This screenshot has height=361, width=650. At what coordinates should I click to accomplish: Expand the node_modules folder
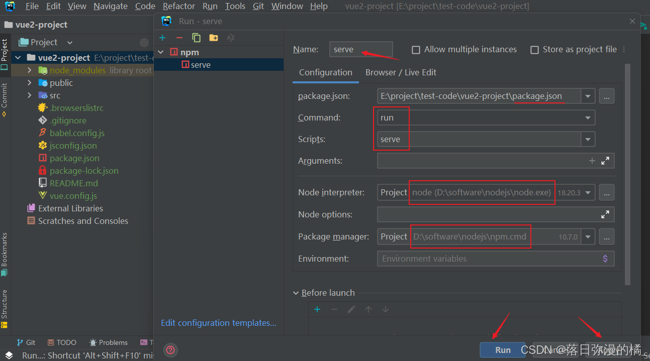coord(29,70)
